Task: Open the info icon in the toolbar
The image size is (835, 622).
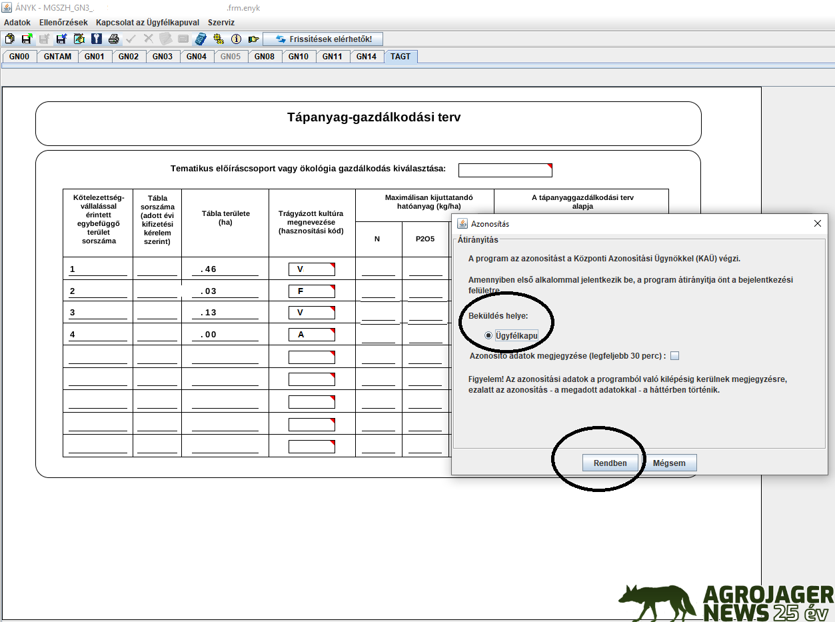Action: coord(235,39)
